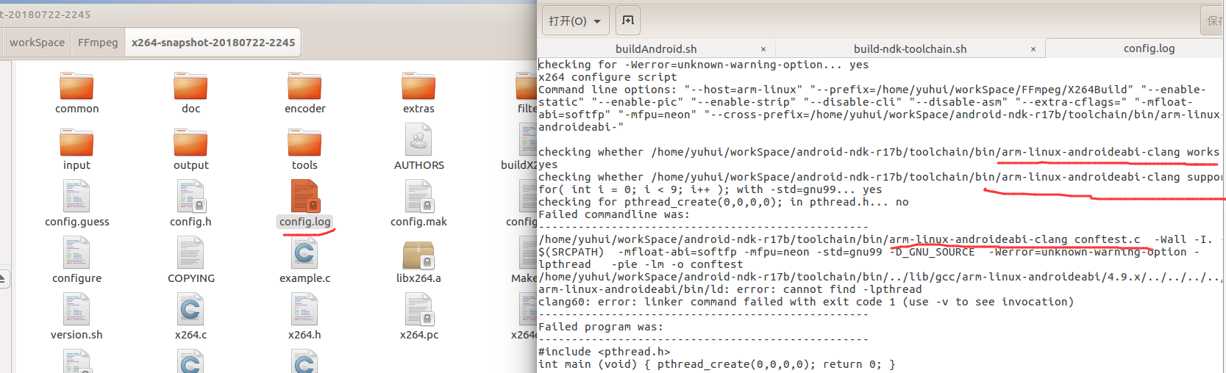
Task: Switch to the config.log editor tab
Action: coord(1149,48)
